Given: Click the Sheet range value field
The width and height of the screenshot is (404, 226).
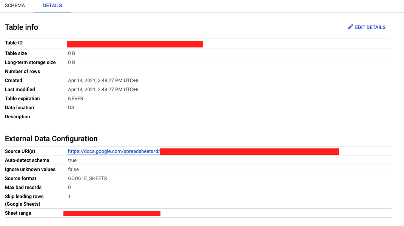Looking at the screenshot, I should (112, 213).
